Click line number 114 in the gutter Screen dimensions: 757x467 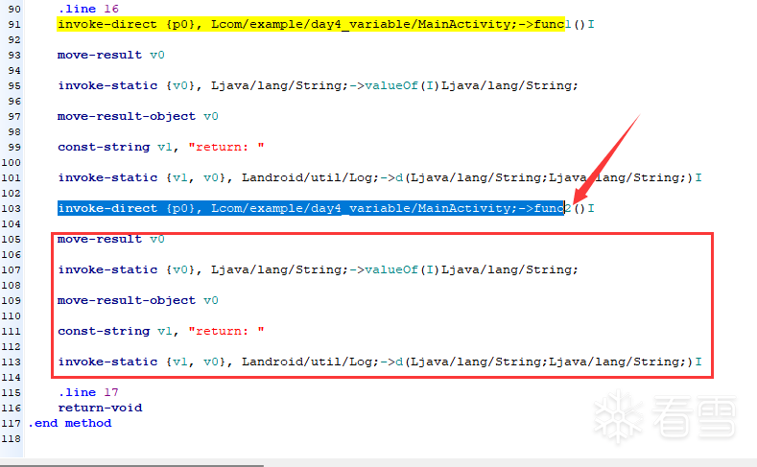coord(12,377)
